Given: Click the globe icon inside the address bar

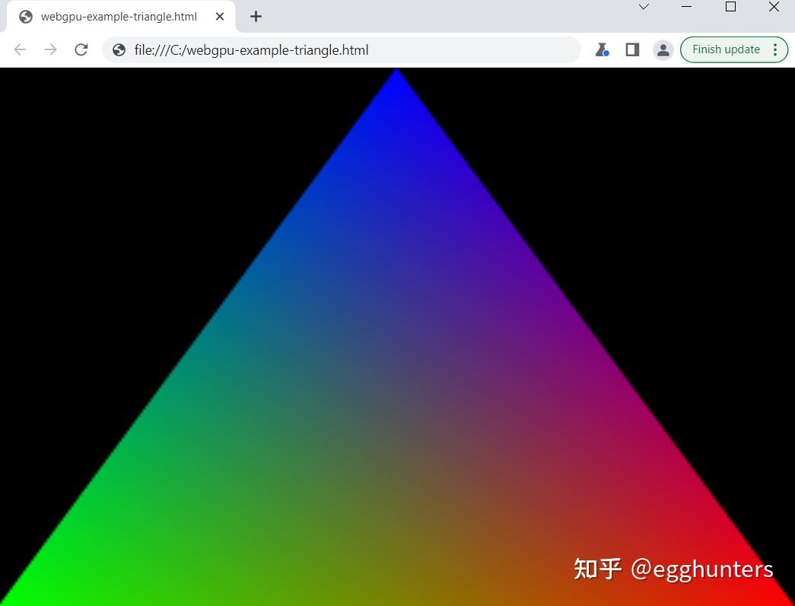Looking at the screenshot, I should click(118, 49).
